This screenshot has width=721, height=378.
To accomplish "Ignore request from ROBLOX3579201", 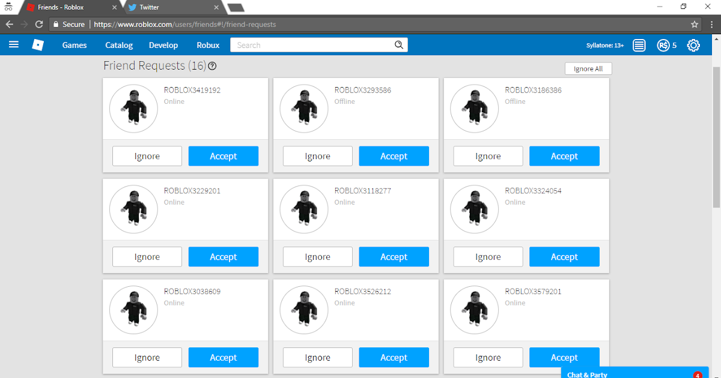I will coord(488,358).
